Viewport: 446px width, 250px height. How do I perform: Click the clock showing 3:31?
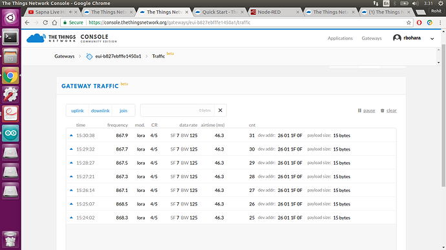click(428, 3)
